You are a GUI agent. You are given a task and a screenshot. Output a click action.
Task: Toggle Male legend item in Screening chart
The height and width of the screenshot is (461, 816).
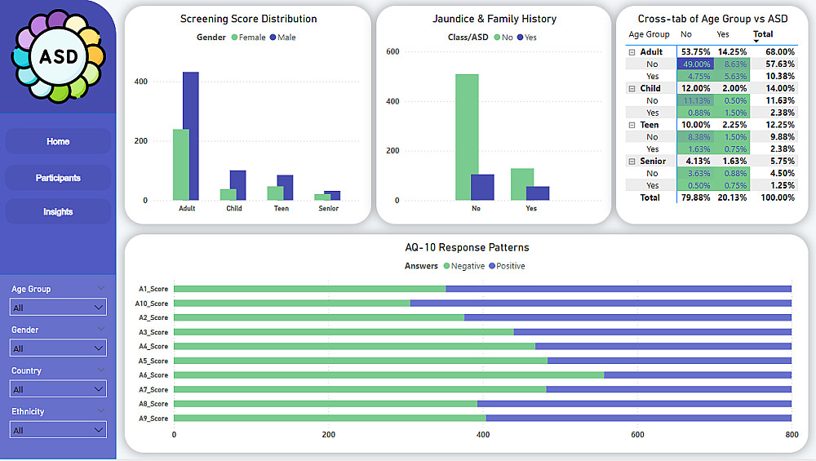(282, 38)
